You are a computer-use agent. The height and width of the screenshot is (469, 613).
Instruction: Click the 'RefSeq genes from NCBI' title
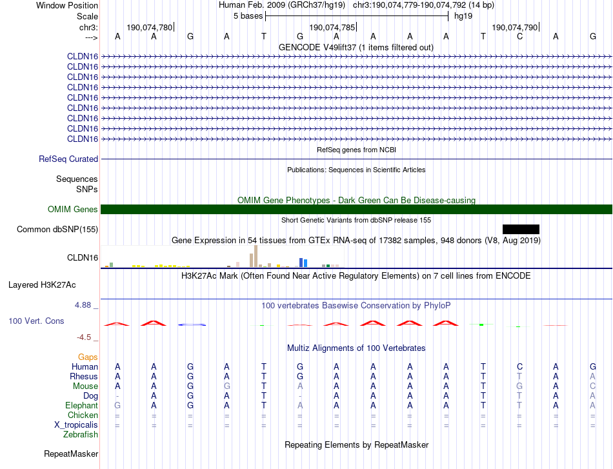[356, 150]
